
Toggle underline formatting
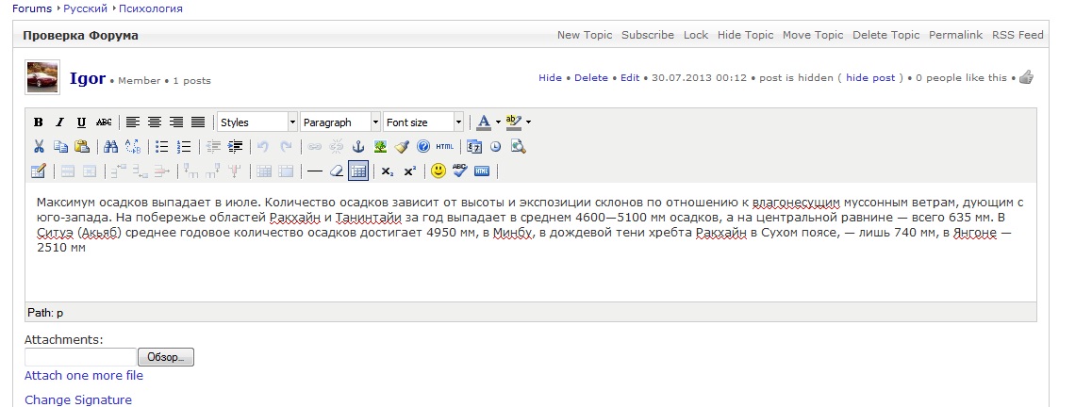[x=81, y=122]
